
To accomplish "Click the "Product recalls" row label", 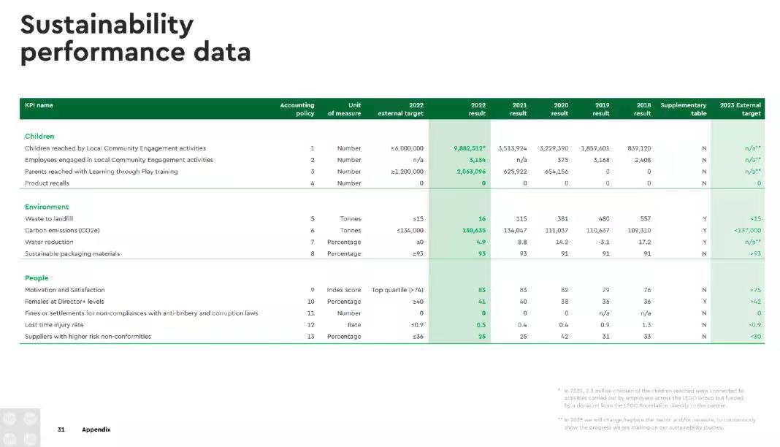I will click(x=48, y=183).
